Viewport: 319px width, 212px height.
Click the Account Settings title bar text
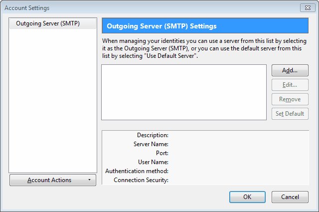(27, 8)
